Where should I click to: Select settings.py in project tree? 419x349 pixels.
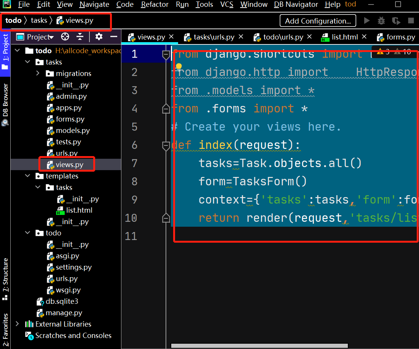69,267
